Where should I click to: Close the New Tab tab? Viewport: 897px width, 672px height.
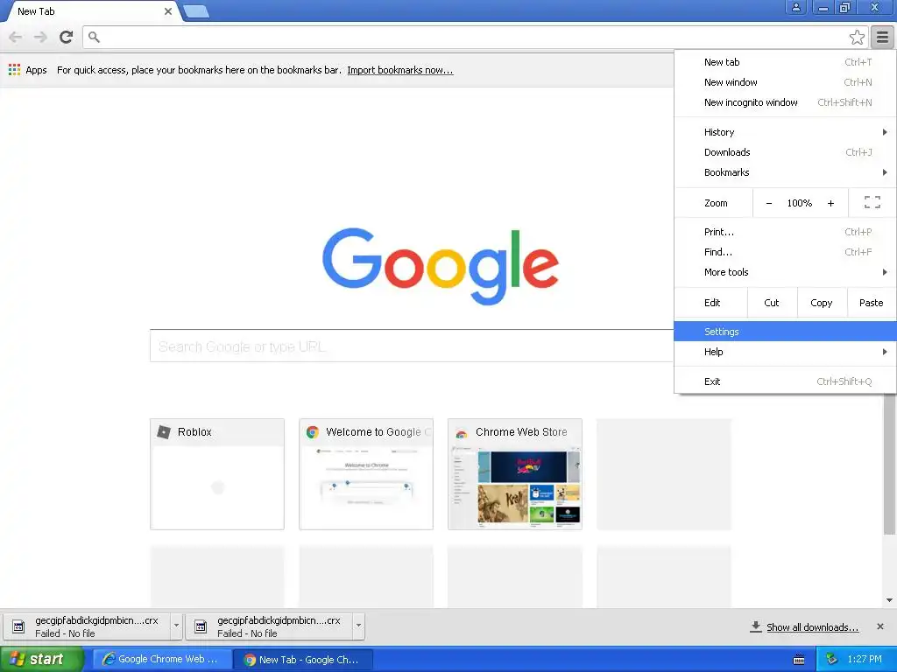168,11
